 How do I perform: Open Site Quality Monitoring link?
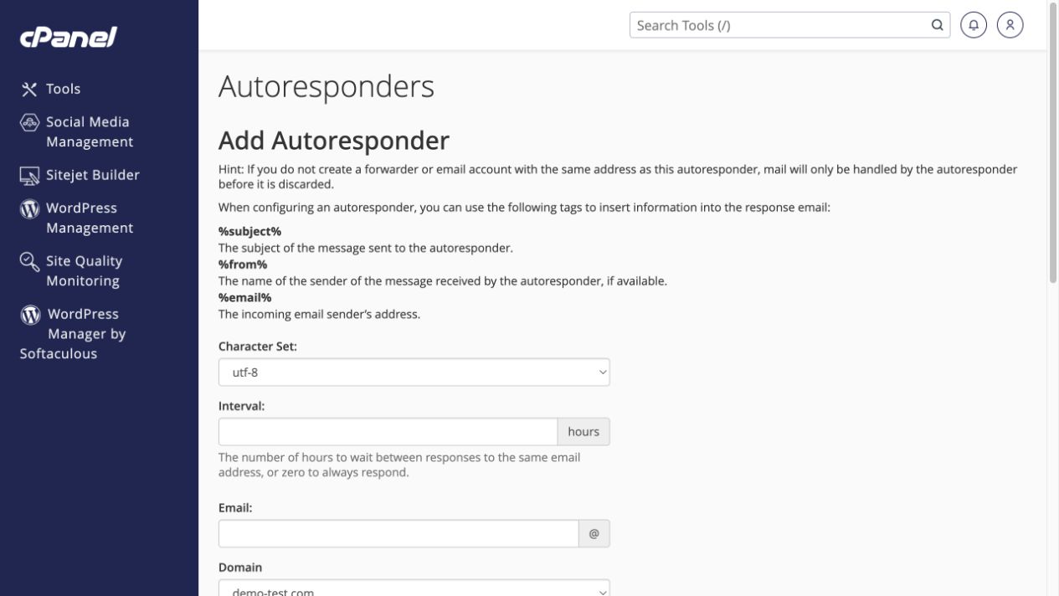[84, 271]
